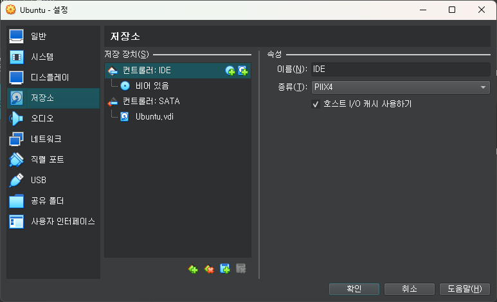497x302 pixels.
Task: Click the empty optical disc icon
Action: (125, 86)
